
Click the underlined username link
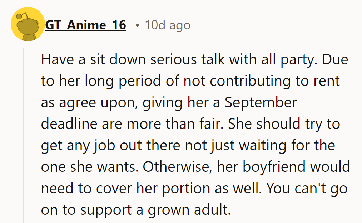click(x=86, y=25)
